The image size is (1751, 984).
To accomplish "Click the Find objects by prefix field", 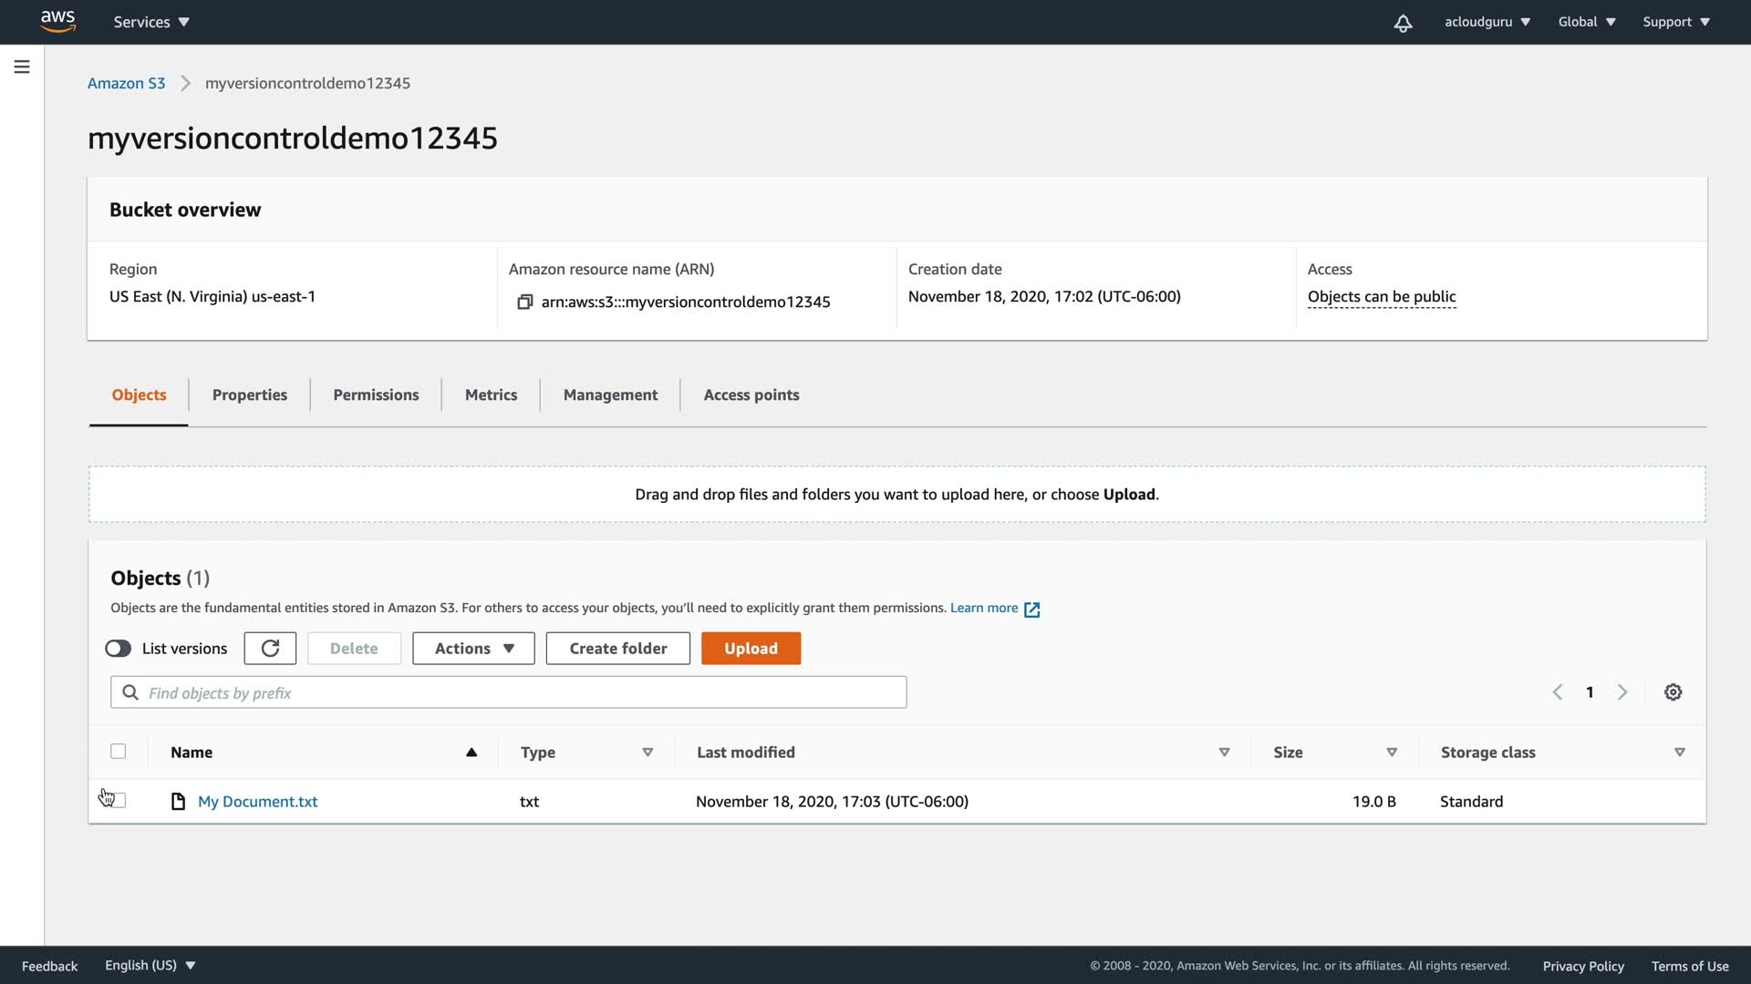I will tap(520, 692).
